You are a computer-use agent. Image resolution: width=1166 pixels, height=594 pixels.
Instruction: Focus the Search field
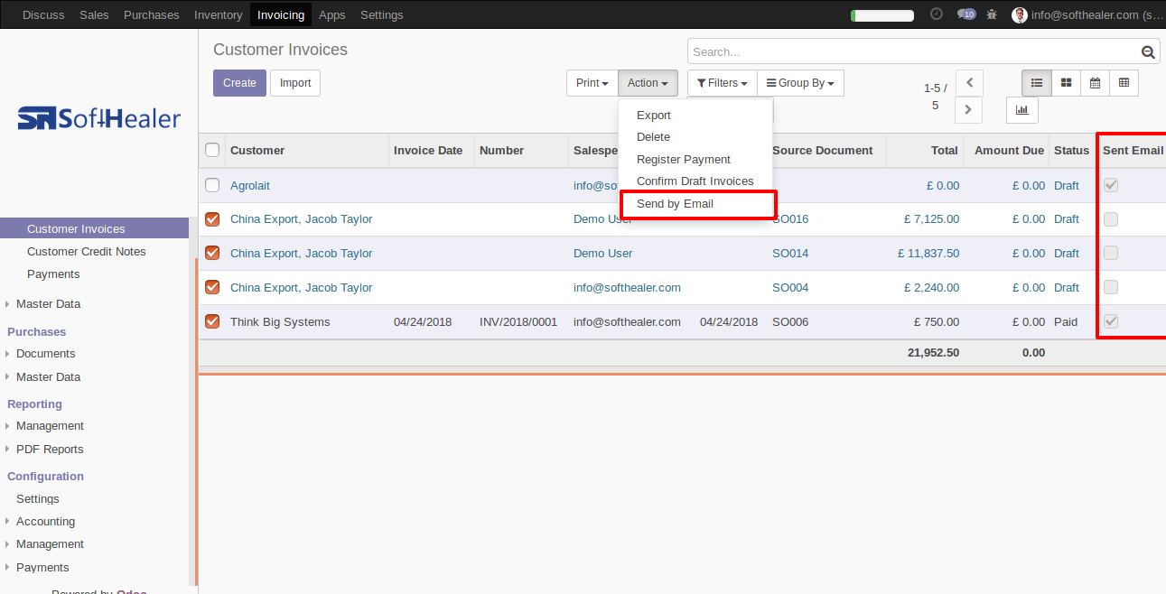click(914, 52)
